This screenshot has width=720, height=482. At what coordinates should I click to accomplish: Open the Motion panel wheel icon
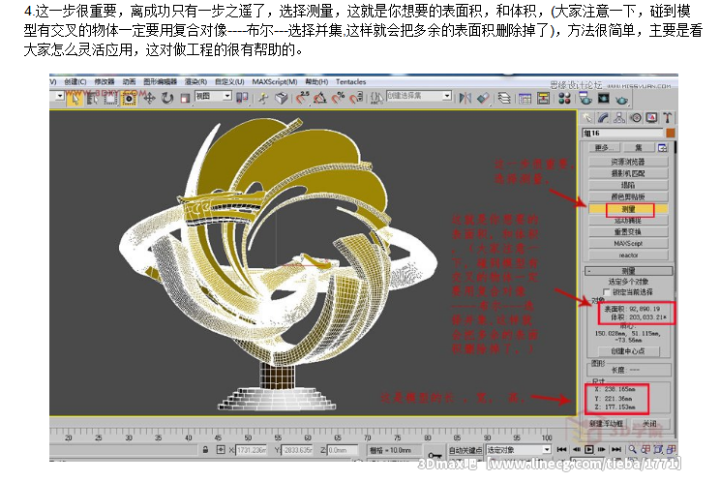click(635, 117)
